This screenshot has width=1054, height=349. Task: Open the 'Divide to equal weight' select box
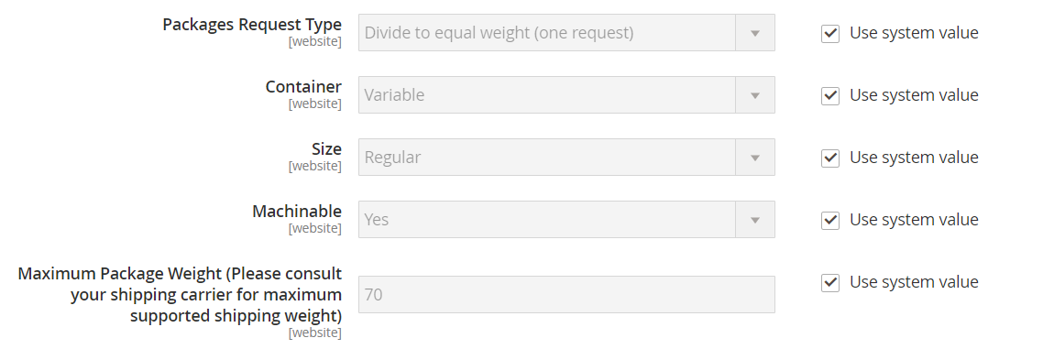(566, 33)
